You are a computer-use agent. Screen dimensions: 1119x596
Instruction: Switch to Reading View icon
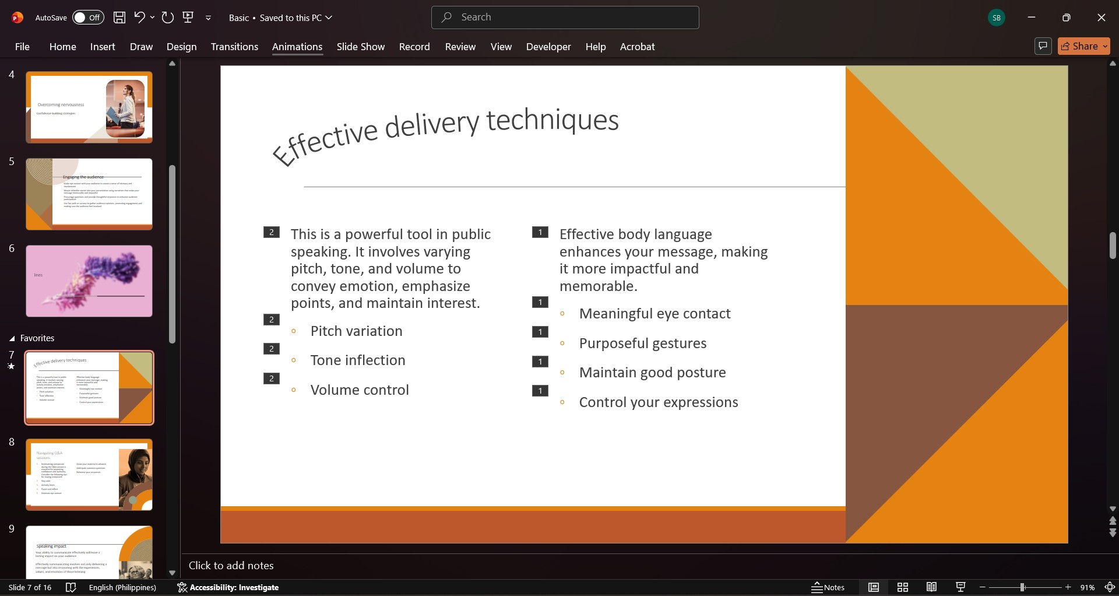932,587
